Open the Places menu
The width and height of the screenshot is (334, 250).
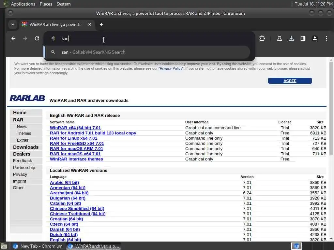click(46, 4)
